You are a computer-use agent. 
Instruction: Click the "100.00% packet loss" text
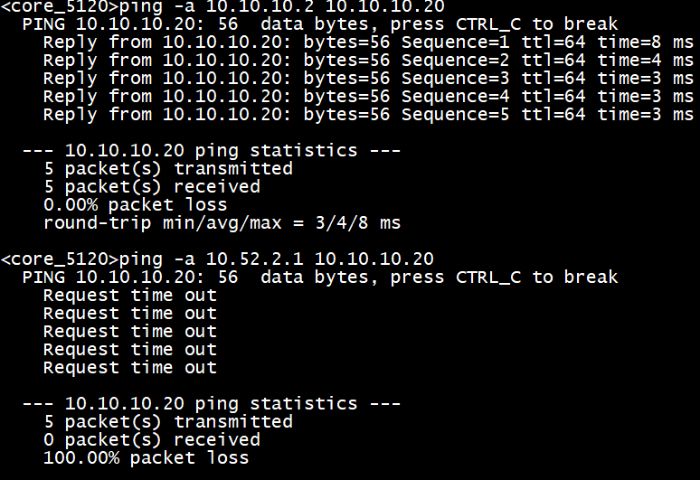point(146,458)
